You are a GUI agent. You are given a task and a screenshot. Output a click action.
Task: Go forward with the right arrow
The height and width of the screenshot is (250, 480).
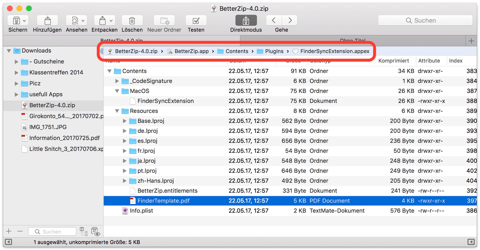(x=290, y=21)
